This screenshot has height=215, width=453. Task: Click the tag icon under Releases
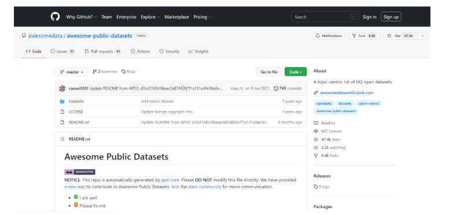(x=316, y=187)
